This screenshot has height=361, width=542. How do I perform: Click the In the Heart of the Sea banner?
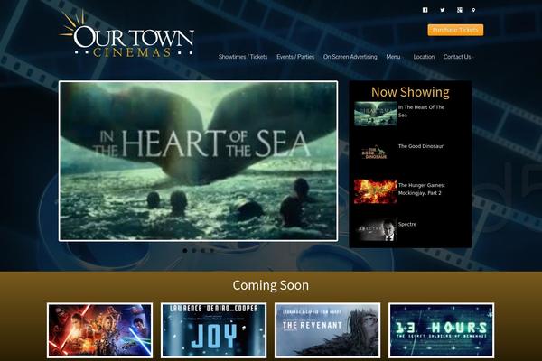(x=199, y=161)
